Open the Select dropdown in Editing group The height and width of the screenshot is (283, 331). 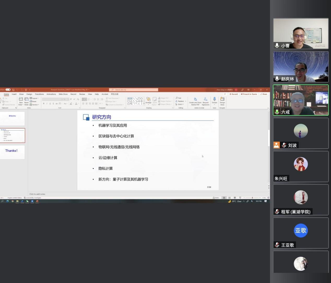click(180, 104)
